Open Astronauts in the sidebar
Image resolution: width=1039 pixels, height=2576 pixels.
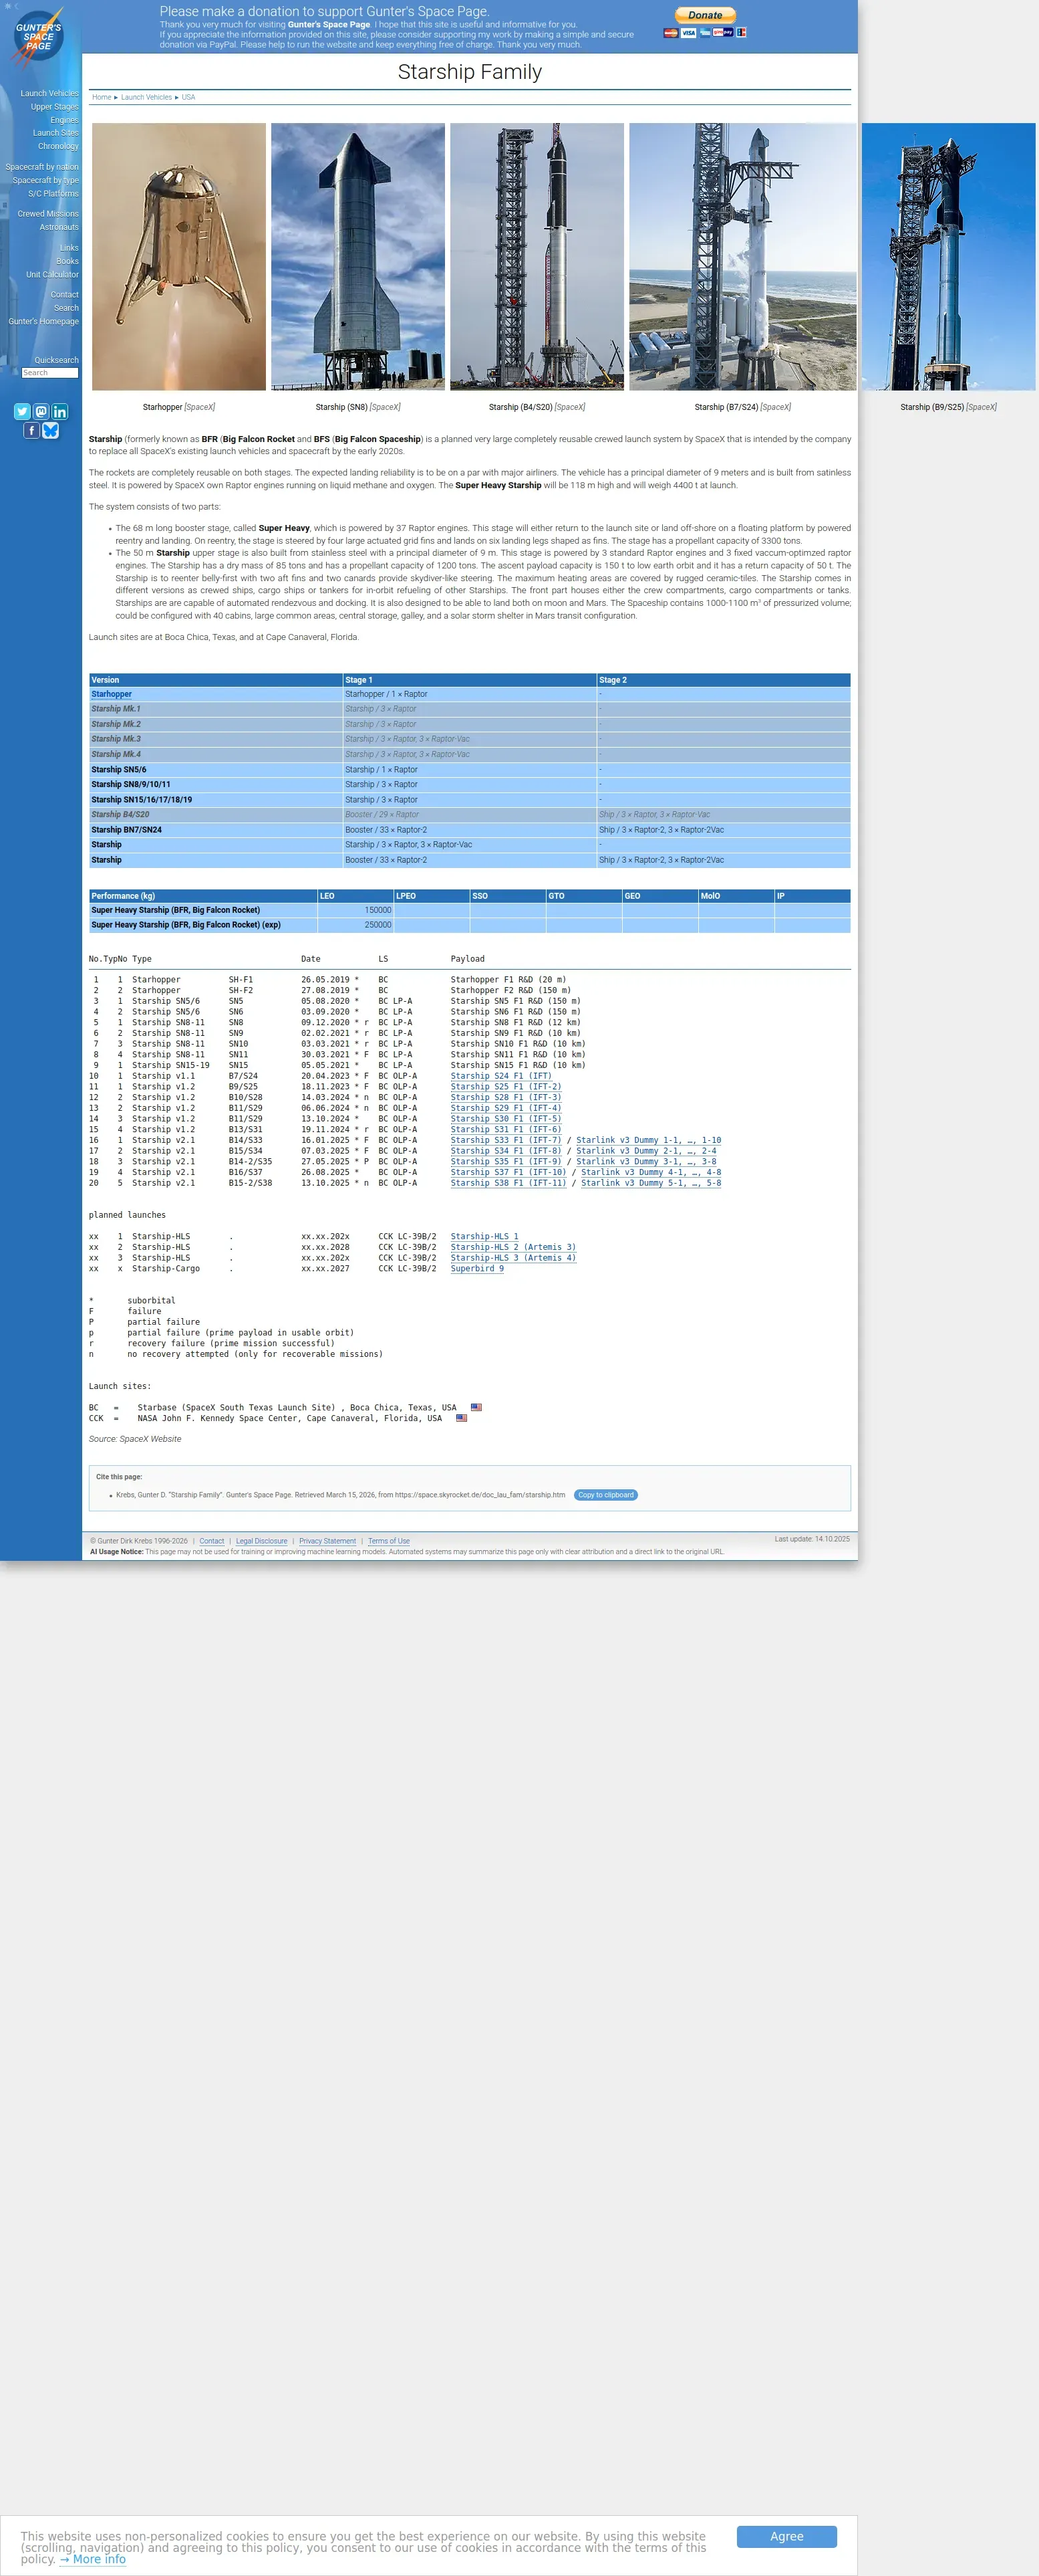[x=59, y=227]
